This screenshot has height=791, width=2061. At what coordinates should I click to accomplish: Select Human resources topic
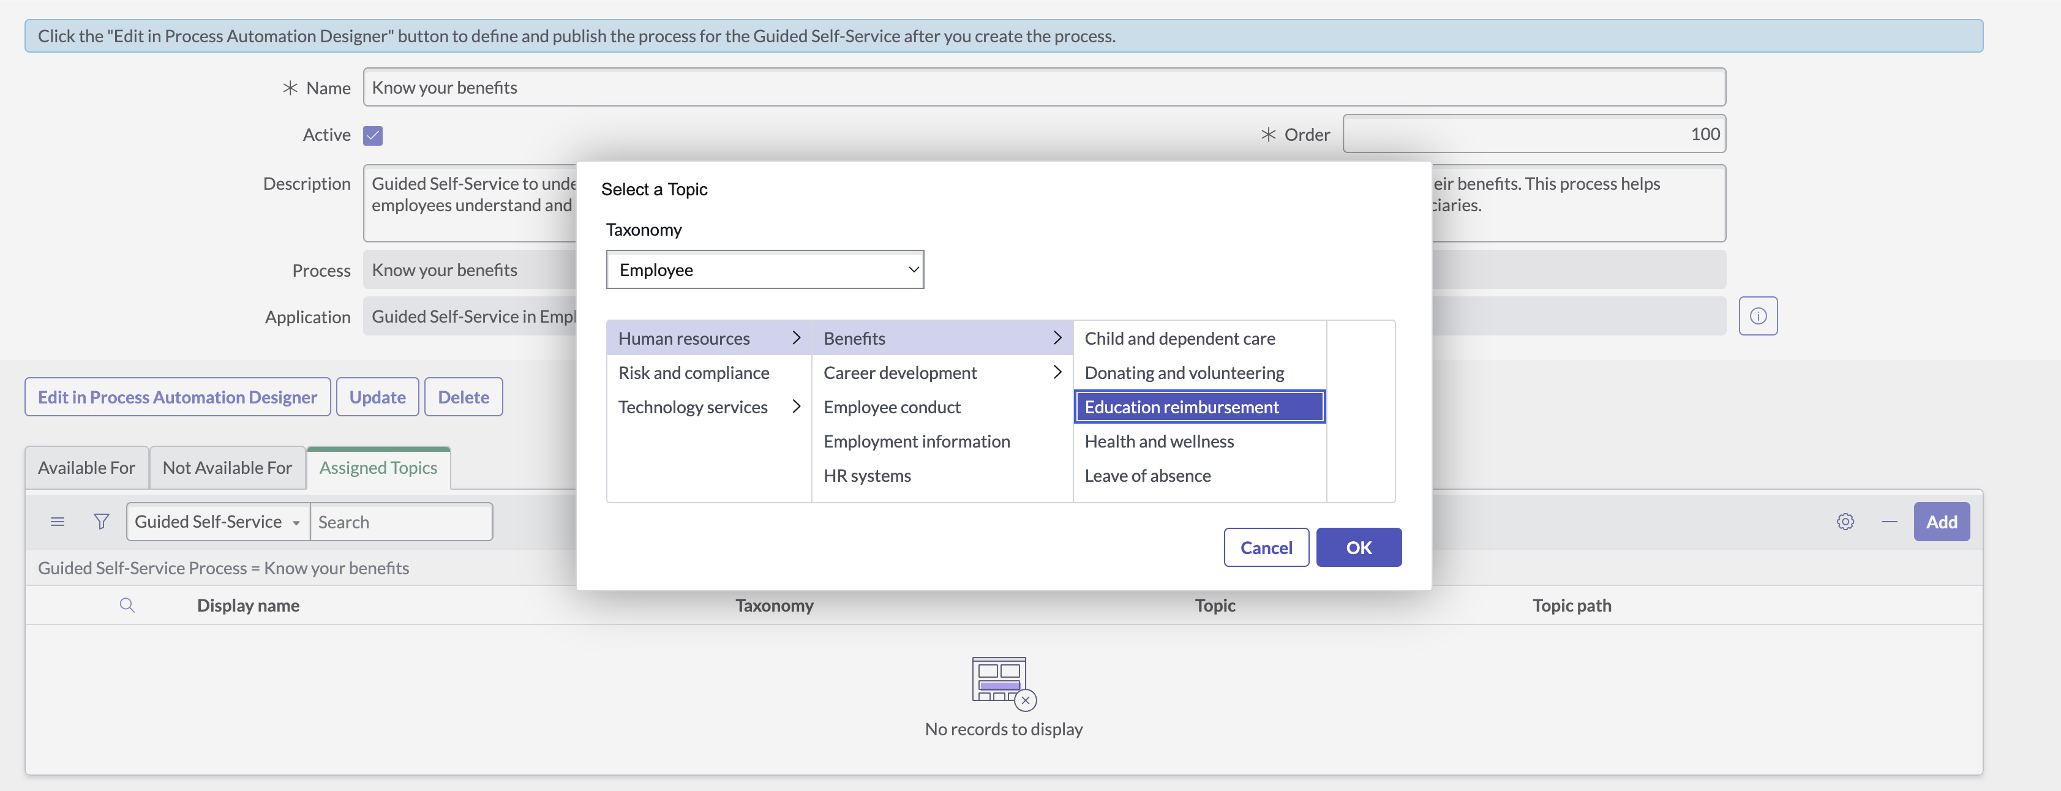click(709, 339)
